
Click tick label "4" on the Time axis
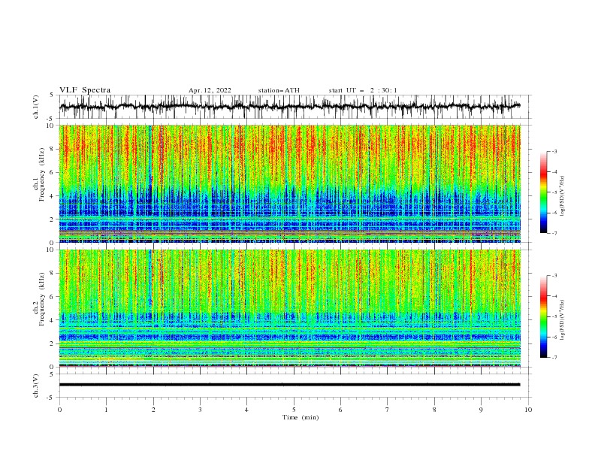click(247, 410)
